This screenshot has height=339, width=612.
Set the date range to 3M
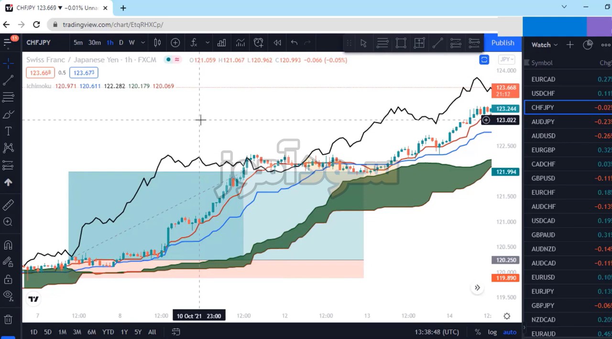click(77, 332)
